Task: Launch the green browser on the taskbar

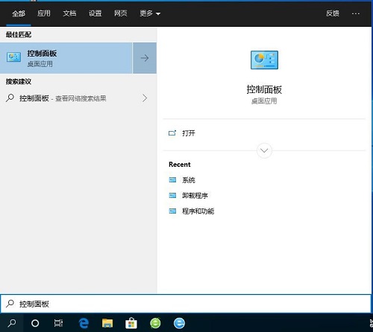Action: click(x=155, y=323)
